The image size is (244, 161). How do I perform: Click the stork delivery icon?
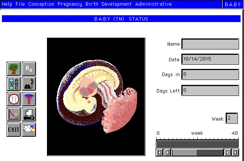pos(29,130)
